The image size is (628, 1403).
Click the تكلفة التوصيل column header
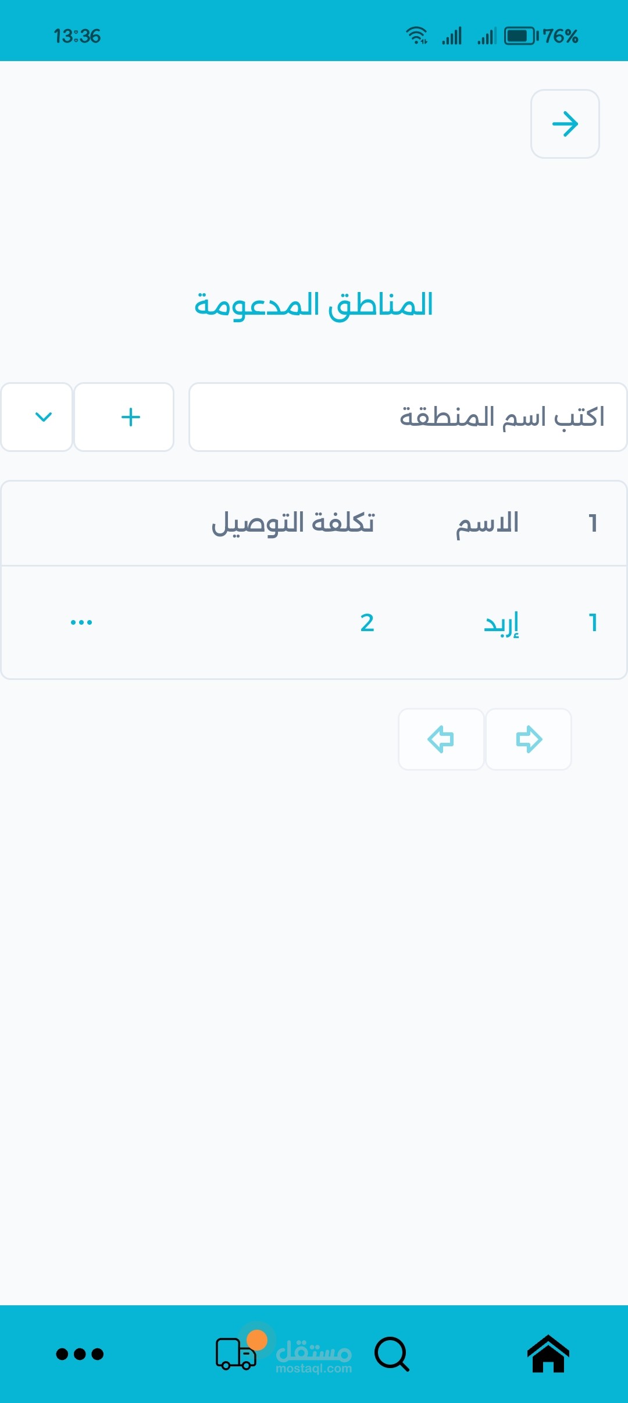coord(293,523)
